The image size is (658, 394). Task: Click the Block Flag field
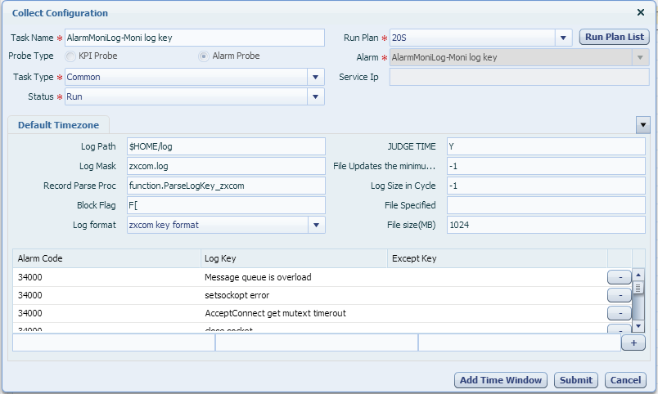(x=226, y=205)
